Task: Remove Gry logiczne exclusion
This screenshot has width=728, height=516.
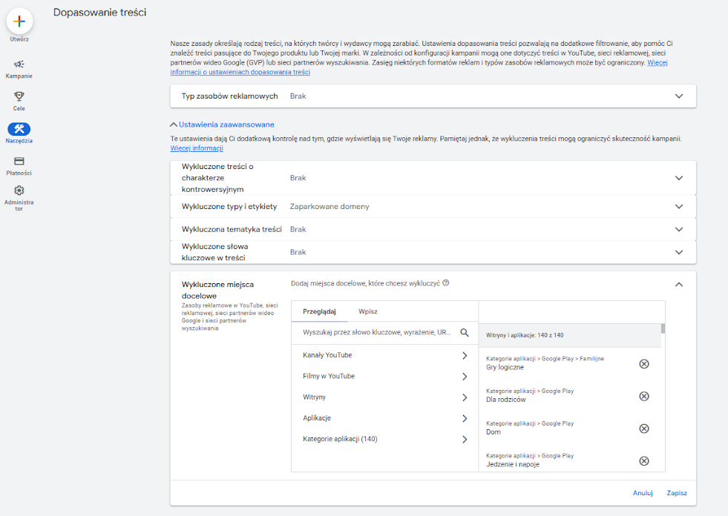Action: (643, 363)
